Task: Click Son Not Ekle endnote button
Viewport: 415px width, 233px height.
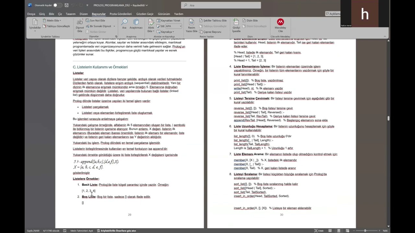Action: point(95,20)
